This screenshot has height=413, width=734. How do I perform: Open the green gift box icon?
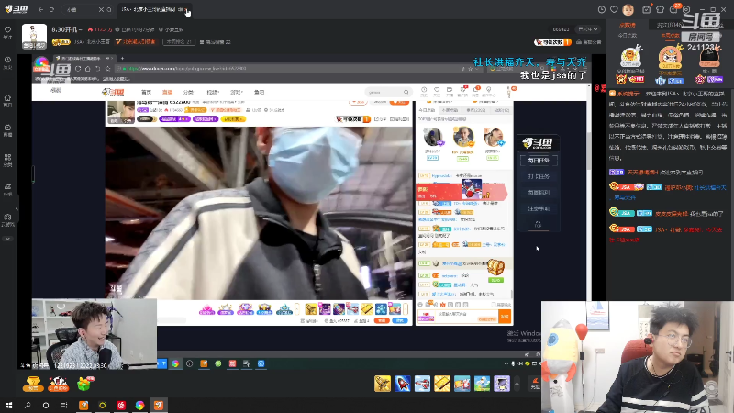tap(84, 384)
